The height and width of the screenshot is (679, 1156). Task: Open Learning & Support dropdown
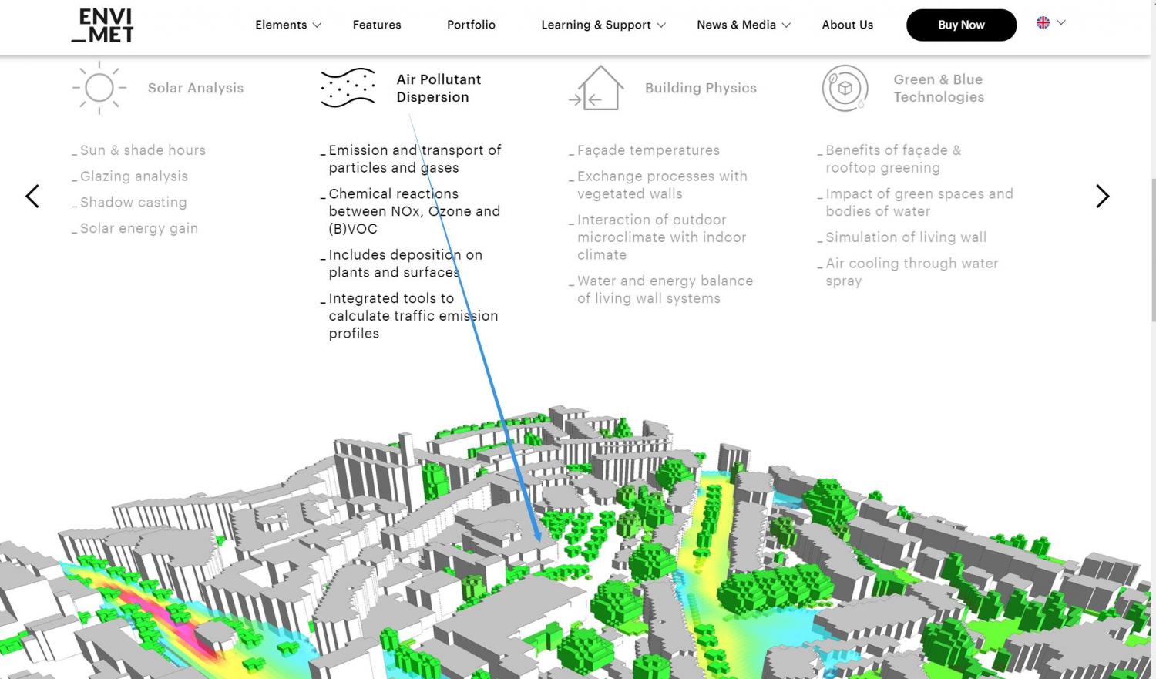pyautogui.click(x=603, y=25)
